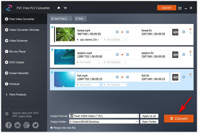
Task: Uncheck the forest.mp4 file checkbox
Action: click(52, 27)
